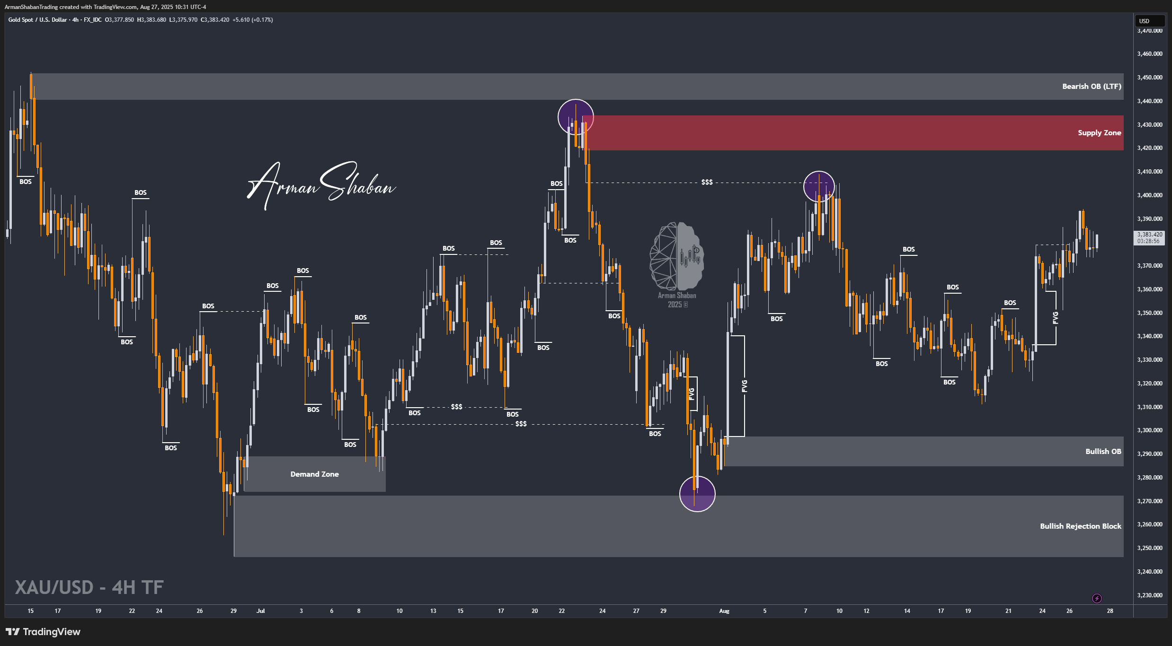Click the high value H3,383.680
The image size is (1172, 646).
151,20
